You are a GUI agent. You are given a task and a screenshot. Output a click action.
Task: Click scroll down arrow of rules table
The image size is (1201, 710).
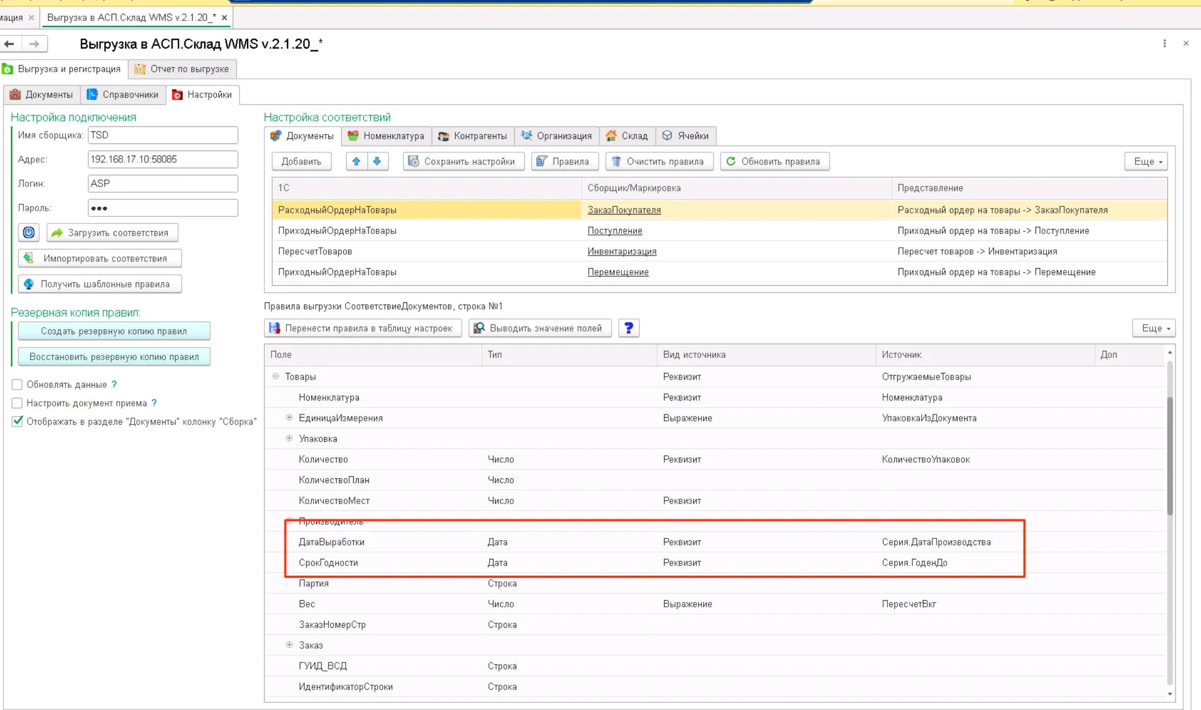(1170, 695)
